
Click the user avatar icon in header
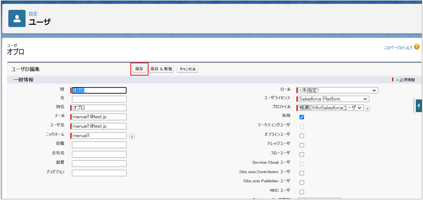click(x=17, y=19)
